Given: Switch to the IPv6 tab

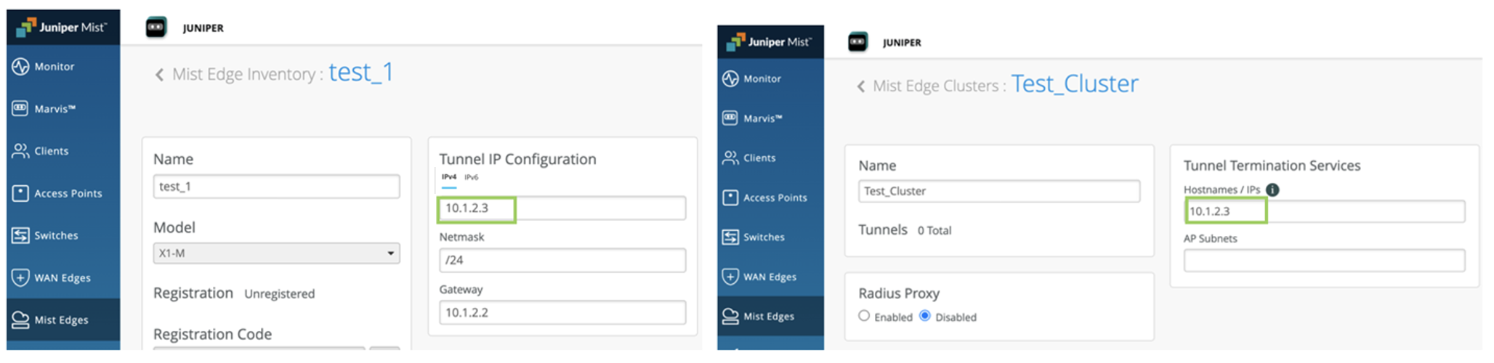Looking at the screenshot, I should [472, 177].
